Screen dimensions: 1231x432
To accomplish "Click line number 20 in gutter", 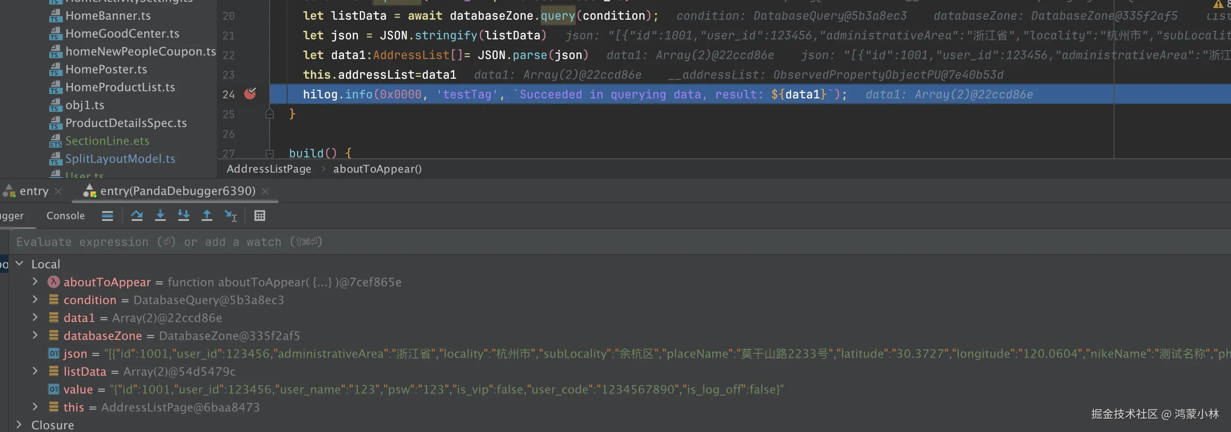I will tap(228, 16).
